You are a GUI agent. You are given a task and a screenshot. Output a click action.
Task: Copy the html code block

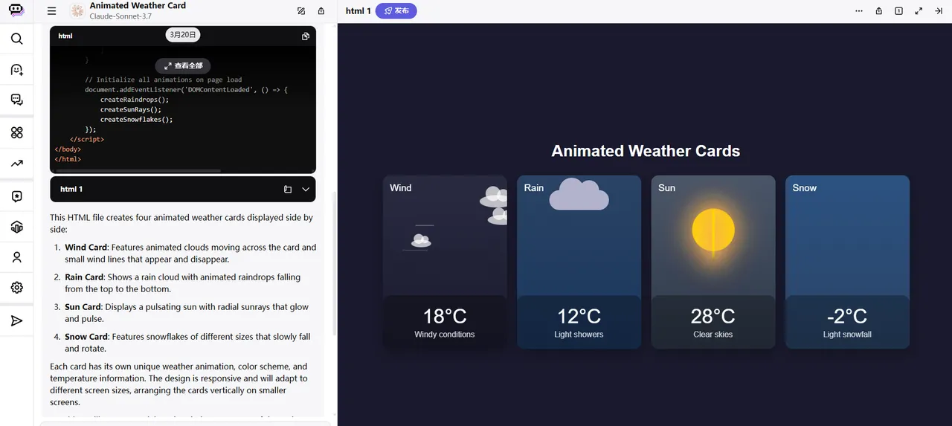point(305,36)
